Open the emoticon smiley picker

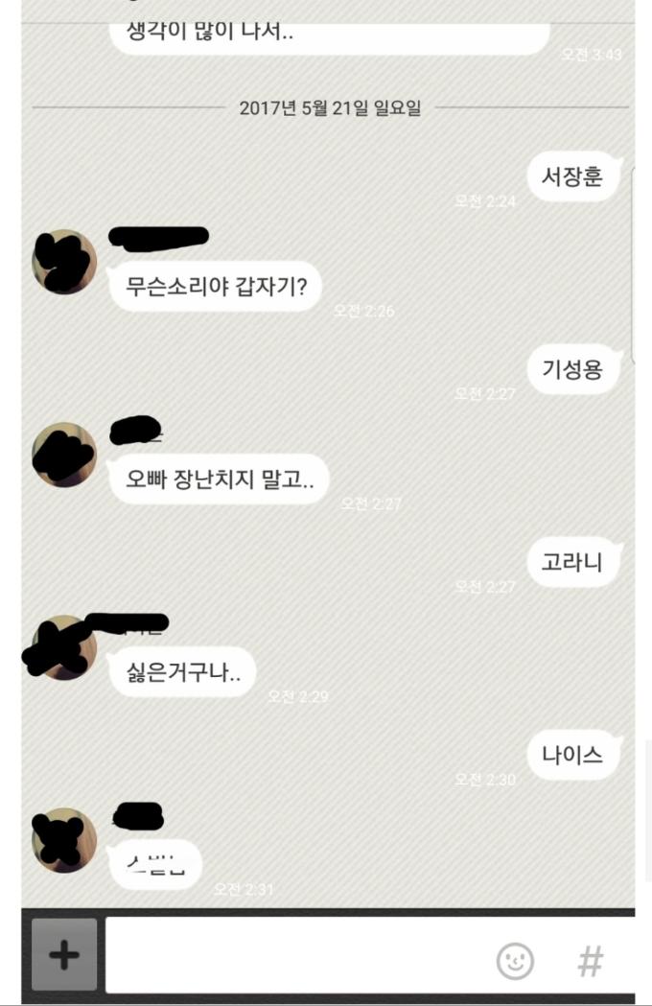tap(515, 961)
